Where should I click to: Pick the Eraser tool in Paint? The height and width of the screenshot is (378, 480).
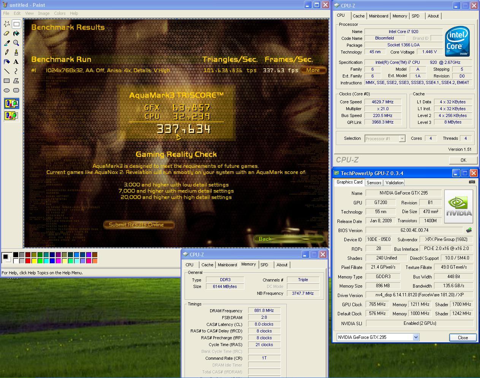tap(7, 33)
